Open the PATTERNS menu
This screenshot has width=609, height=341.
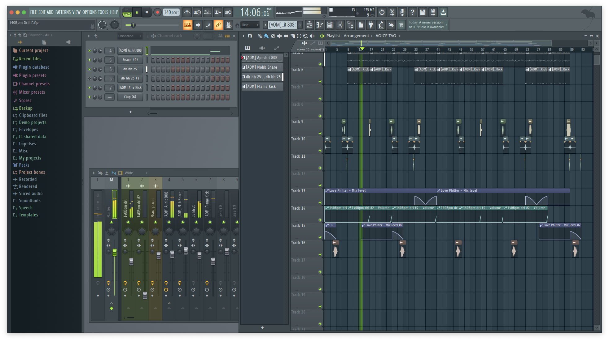(x=63, y=12)
